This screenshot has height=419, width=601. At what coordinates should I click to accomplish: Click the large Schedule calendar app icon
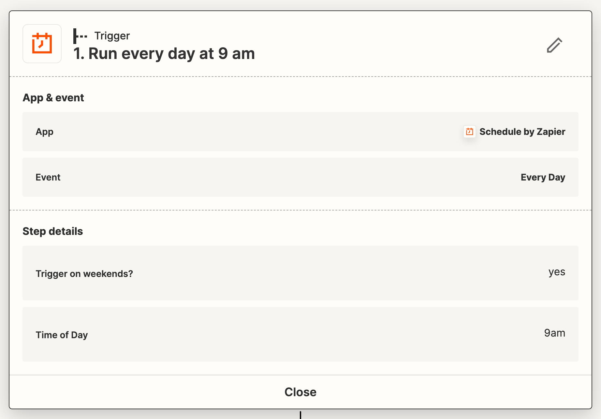coord(42,44)
